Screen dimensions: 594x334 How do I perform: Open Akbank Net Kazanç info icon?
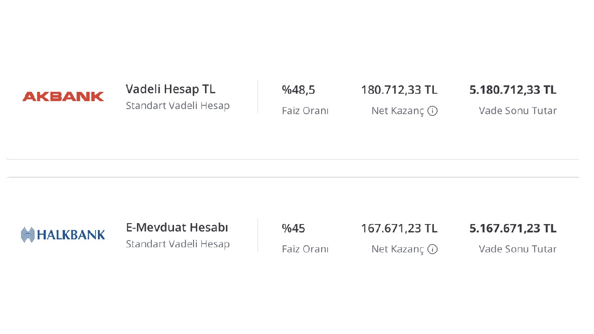pyautogui.click(x=433, y=111)
